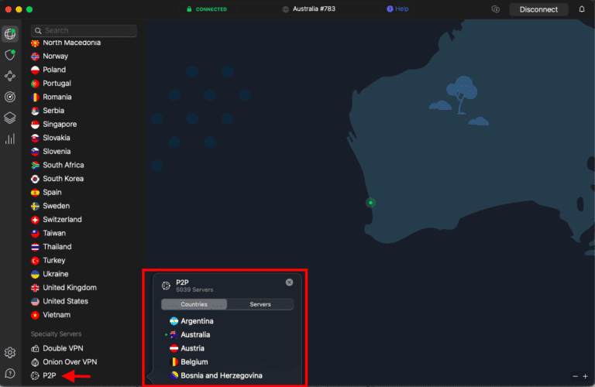Connect to Slovakia
Screen dimensions: 595x387
(56, 138)
